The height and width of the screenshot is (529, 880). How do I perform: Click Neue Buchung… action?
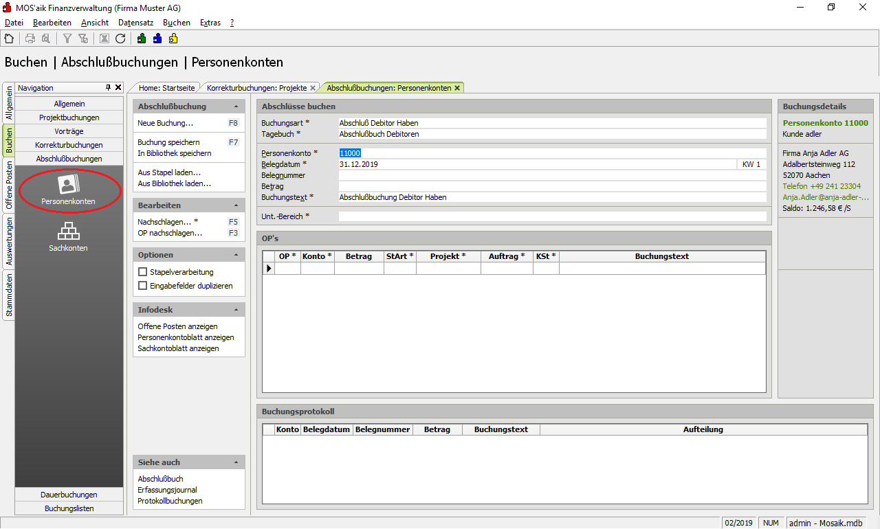click(x=166, y=123)
